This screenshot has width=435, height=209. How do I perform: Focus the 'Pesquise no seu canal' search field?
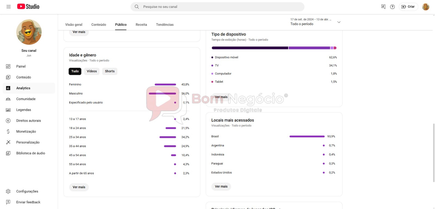(217, 7)
